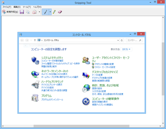Open the ヘルプ(H) menu
Screen dimensions: 166x129
coord(37,7)
